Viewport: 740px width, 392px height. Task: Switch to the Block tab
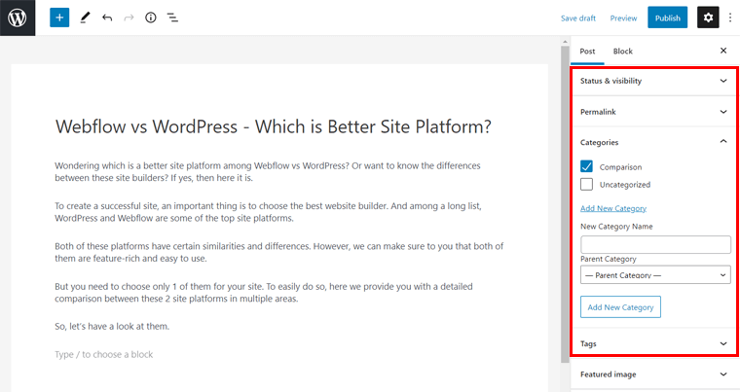[622, 51]
